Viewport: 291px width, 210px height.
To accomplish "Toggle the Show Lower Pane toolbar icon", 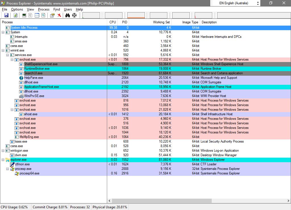I will (37, 15).
